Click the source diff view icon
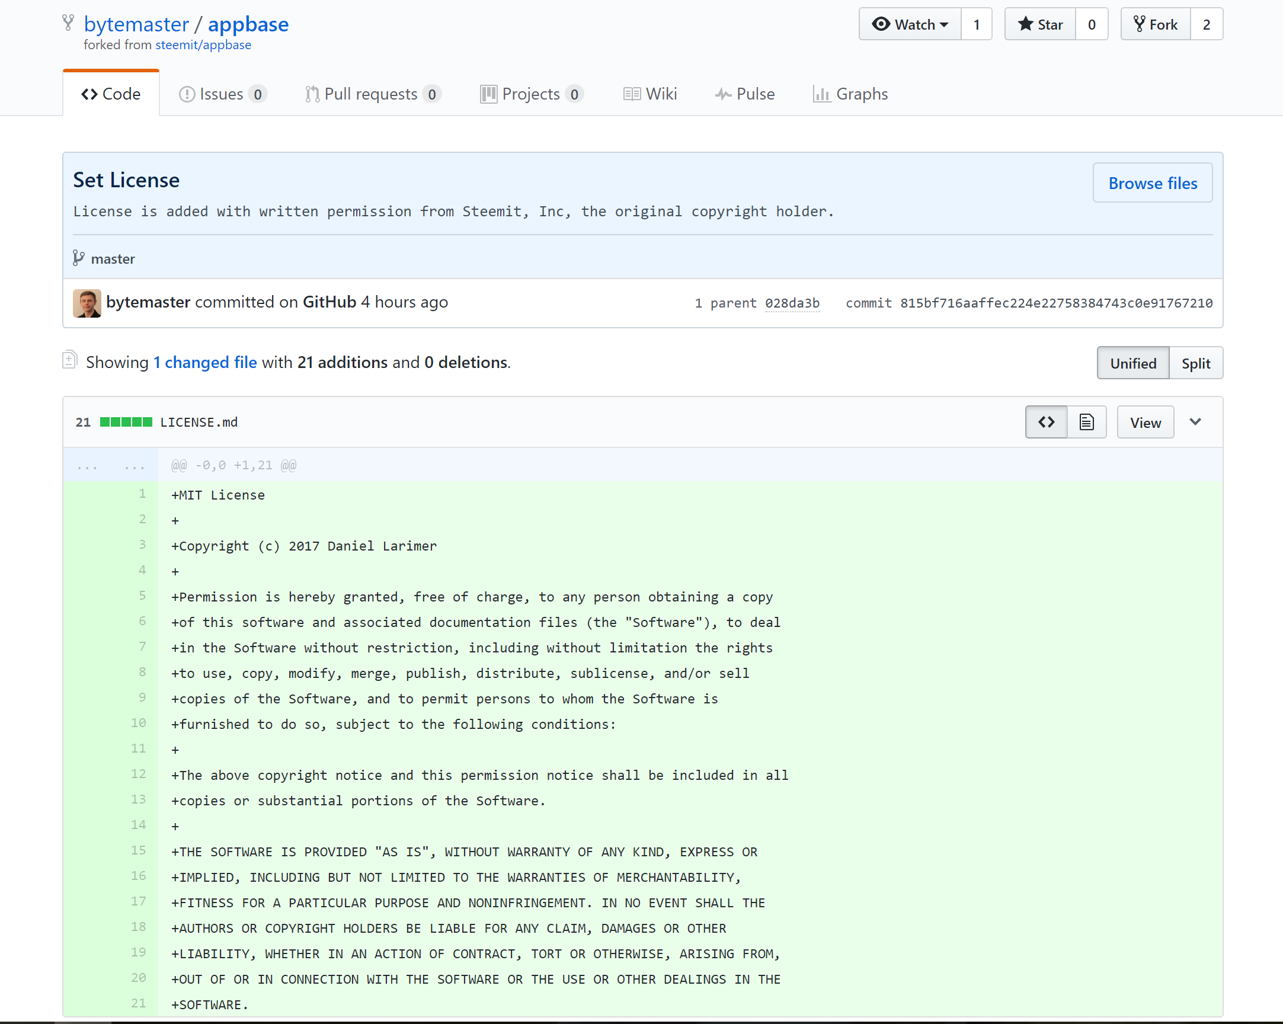1283x1024 pixels. 1045,422
